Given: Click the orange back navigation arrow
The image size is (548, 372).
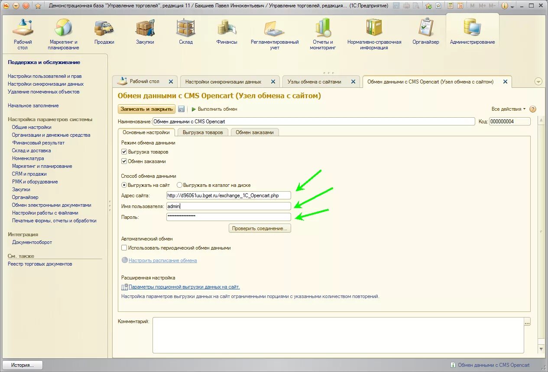Looking at the screenshot, I should pos(16,6).
